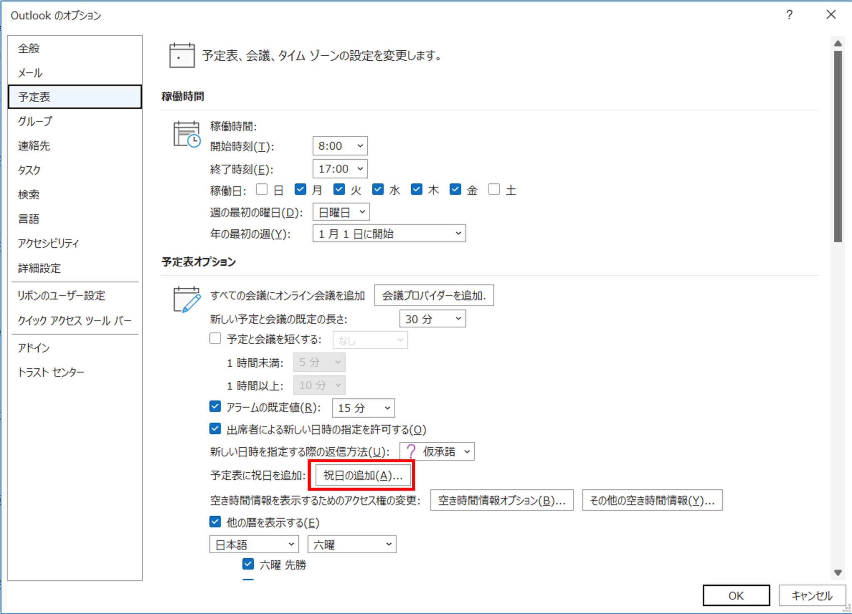The width and height of the screenshot is (852, 614).
Task: Click the Help (?) icon
Action: (x=789, y=15)
